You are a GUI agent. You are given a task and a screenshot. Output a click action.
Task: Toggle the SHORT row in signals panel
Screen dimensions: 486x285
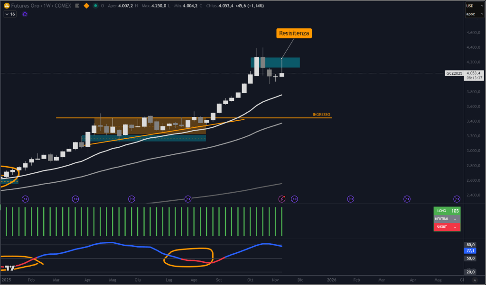coord(446,227)
